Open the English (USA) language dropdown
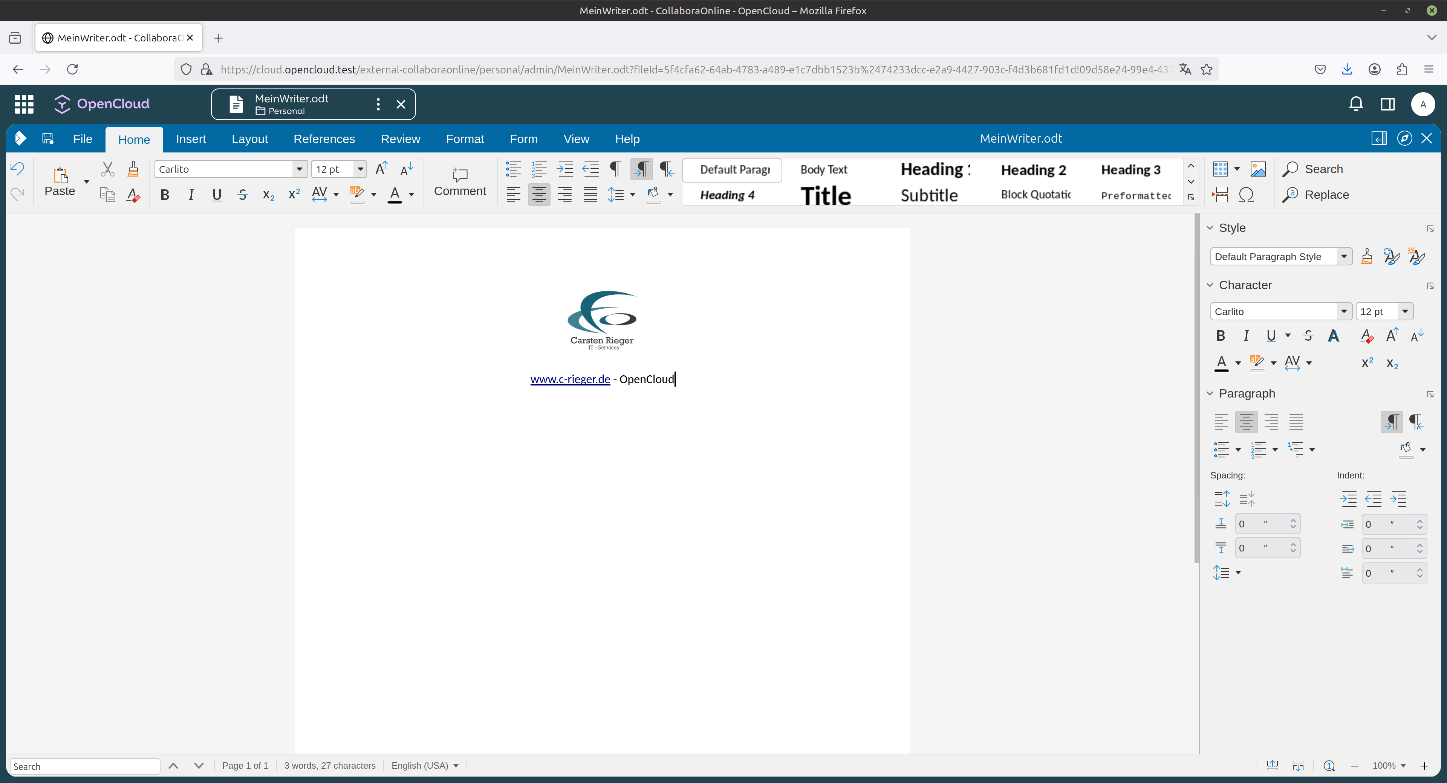1447x783 pixels. [x=425, y=765]
